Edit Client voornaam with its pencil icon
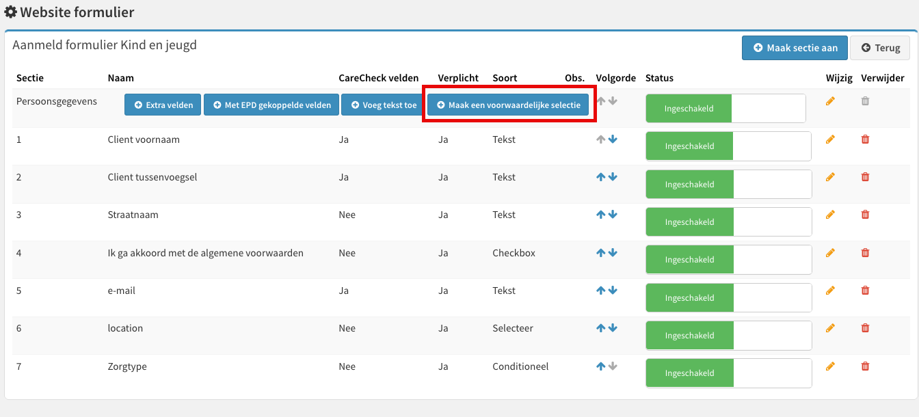This screenshot has height=417, width=919. [830, 139]
